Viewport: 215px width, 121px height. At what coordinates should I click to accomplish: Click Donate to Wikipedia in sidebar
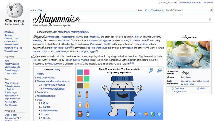coord(13,48)
